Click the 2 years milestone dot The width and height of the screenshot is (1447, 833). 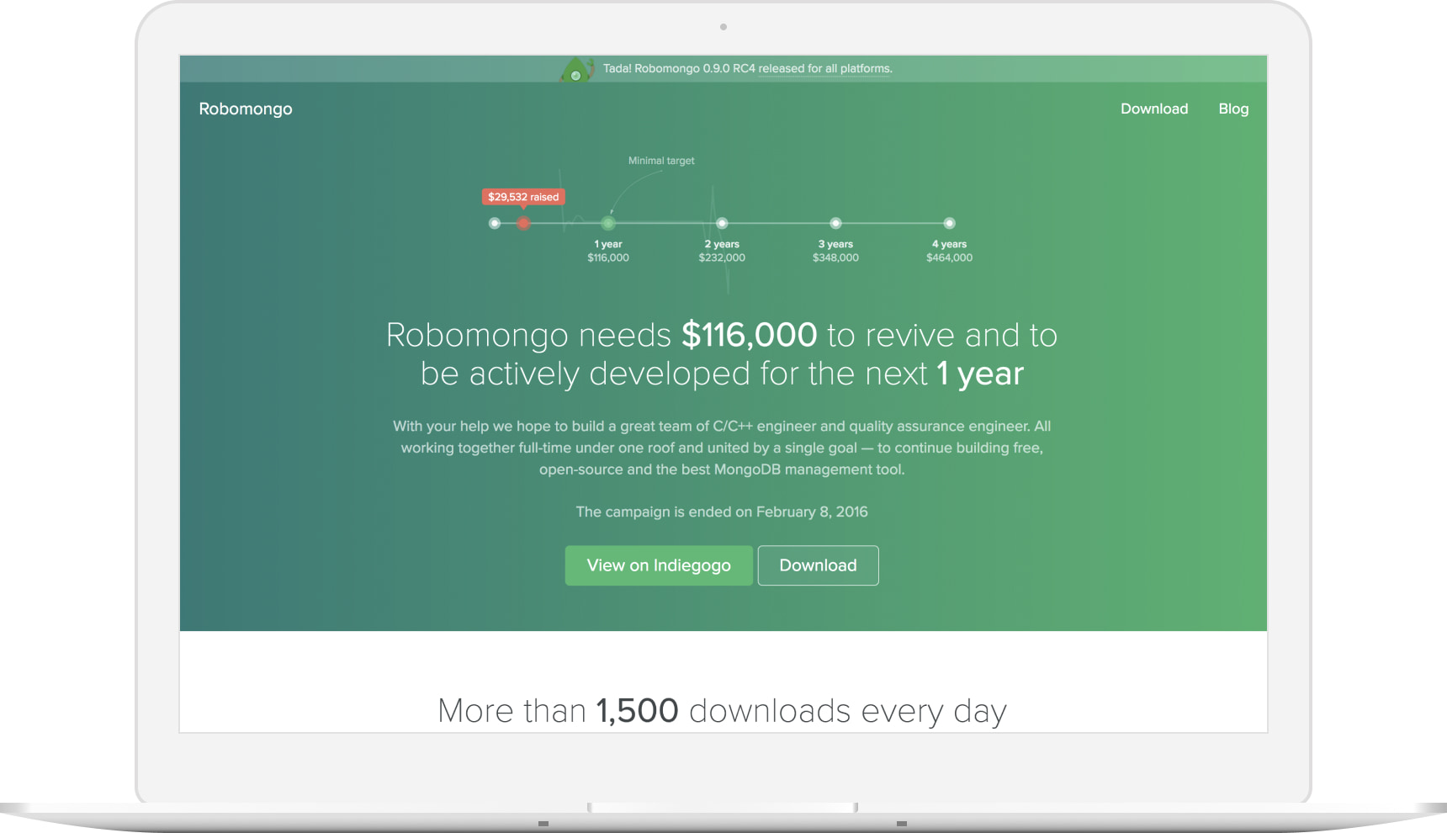click(x=722, y=223)
